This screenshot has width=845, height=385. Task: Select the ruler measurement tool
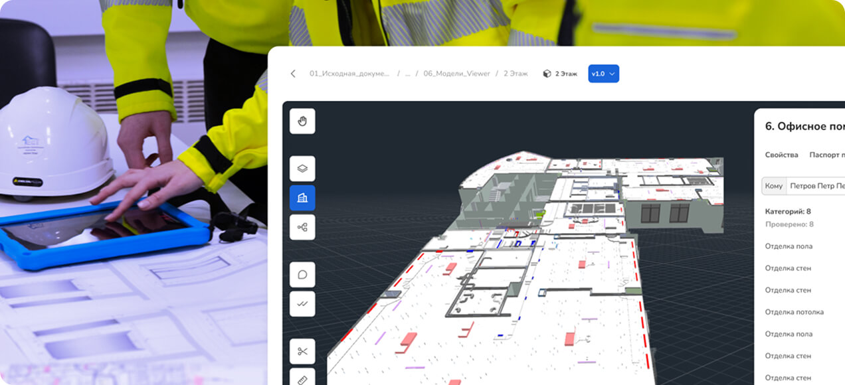302,378
